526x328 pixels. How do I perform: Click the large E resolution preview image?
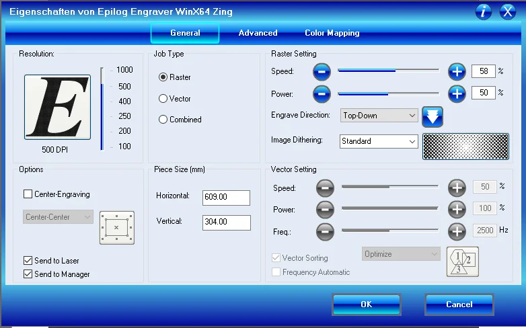(57, 108)
